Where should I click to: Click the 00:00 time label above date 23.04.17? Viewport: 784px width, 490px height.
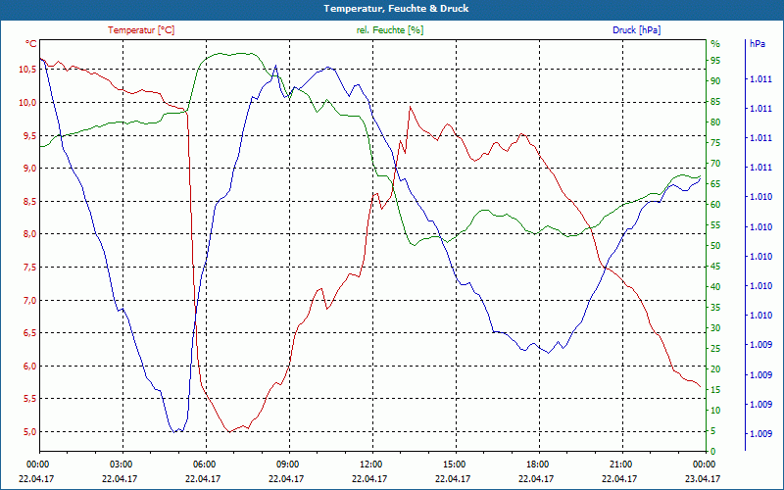704,465
